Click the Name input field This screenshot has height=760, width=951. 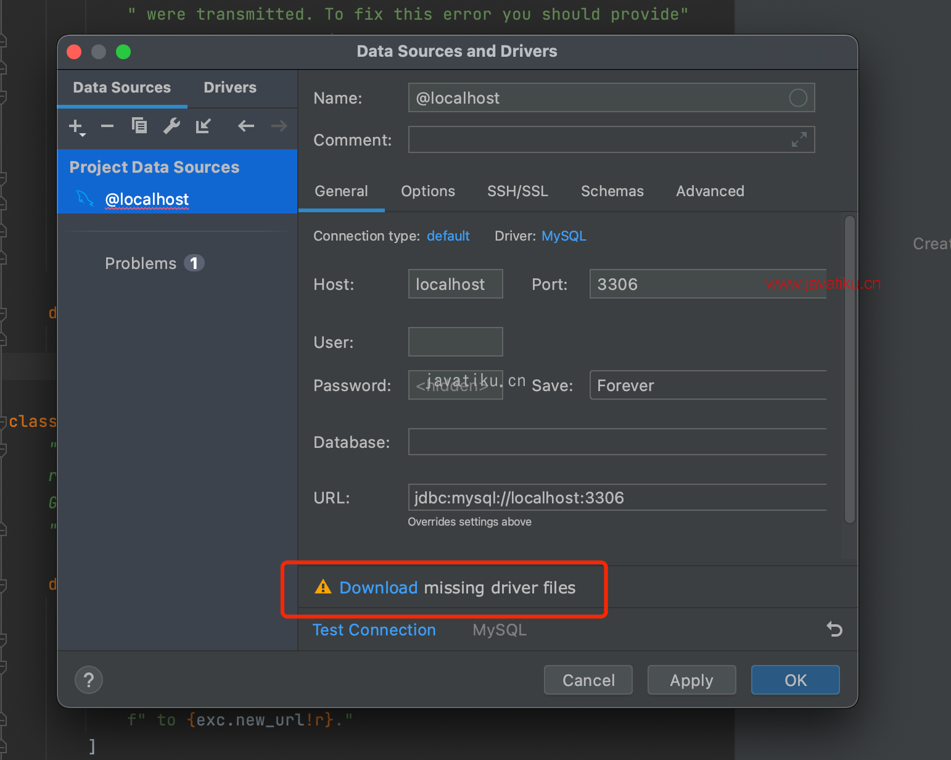pyautogui.click(x=611, y=97)
